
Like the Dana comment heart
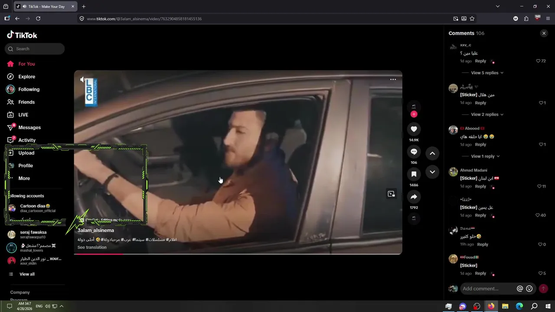(540, 244)
